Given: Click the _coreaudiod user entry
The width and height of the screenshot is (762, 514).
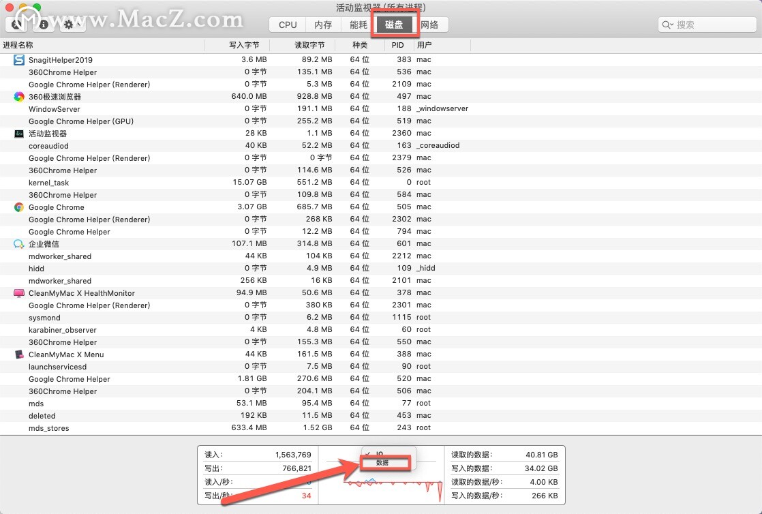Looking at the screenshot, I should tap(438, 145).
